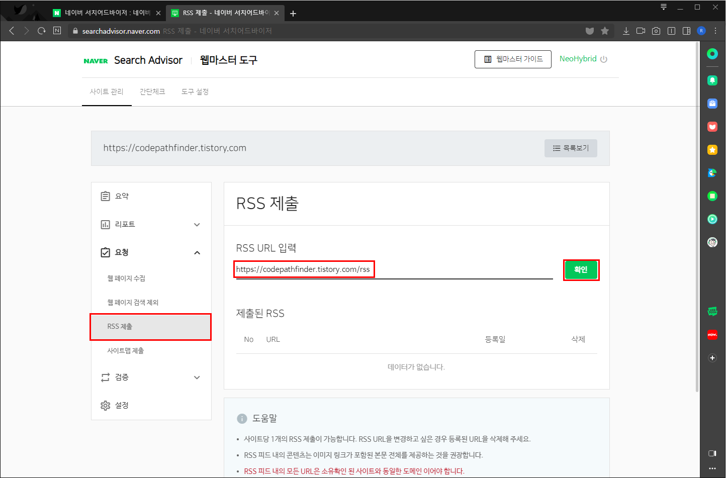The width and height of the screenshot is (726, 478).
Task: Open the blue briefcase sidebar icon
Action: [x=712, y=104]
